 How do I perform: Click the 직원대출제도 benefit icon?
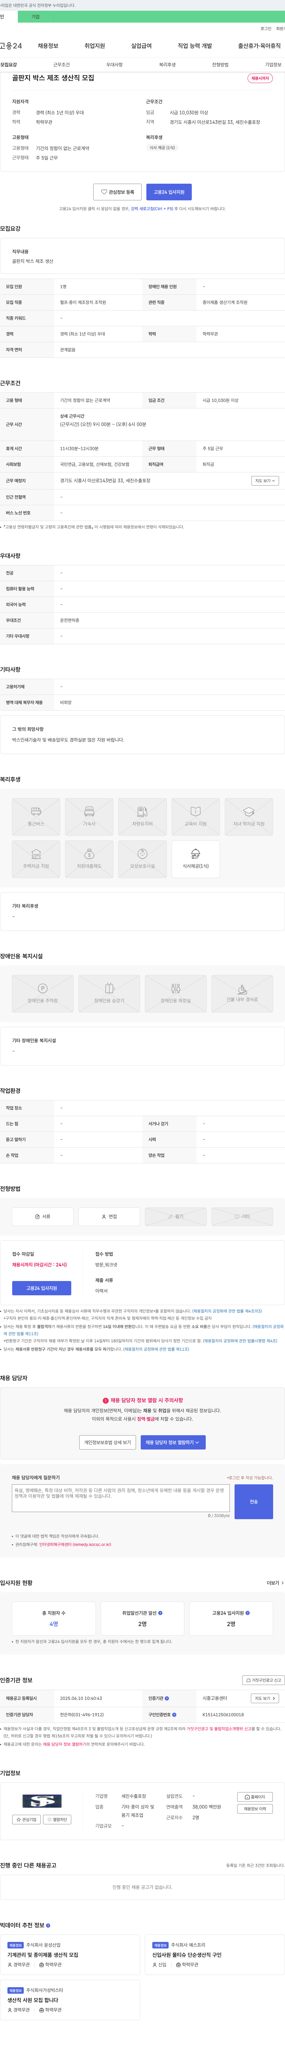tap(89, 858)
